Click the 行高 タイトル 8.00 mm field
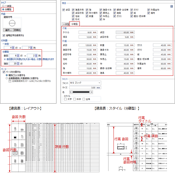 point(88,33)
